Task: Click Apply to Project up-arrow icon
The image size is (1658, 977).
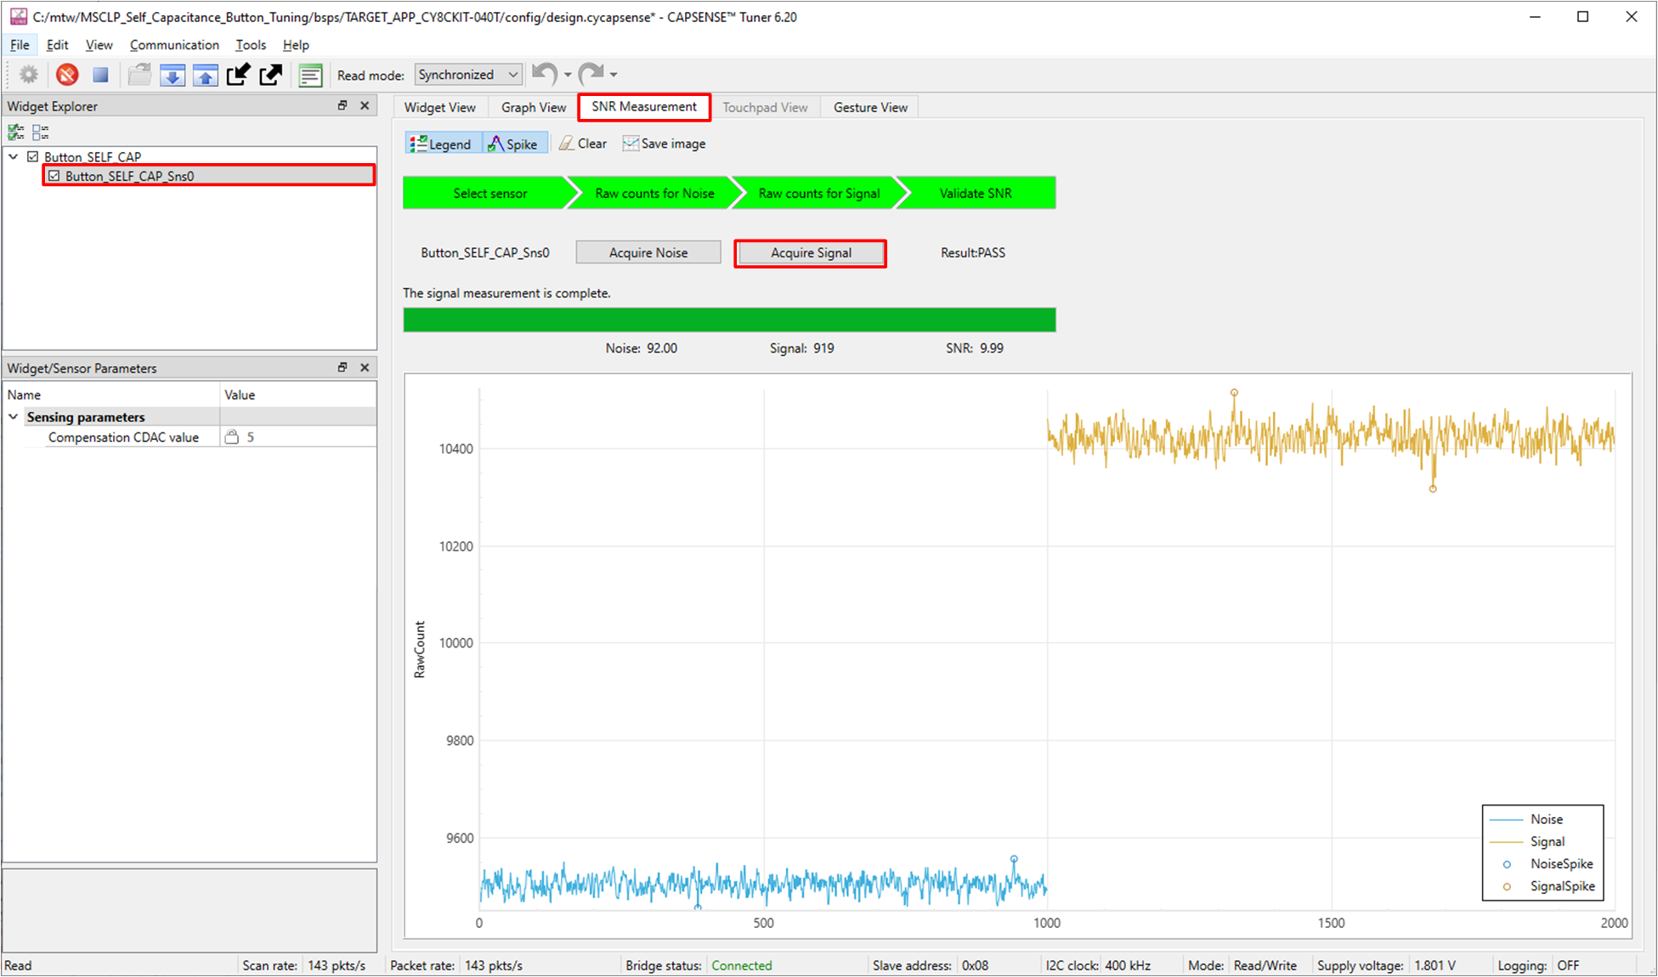Action: [x=206, y=75]
